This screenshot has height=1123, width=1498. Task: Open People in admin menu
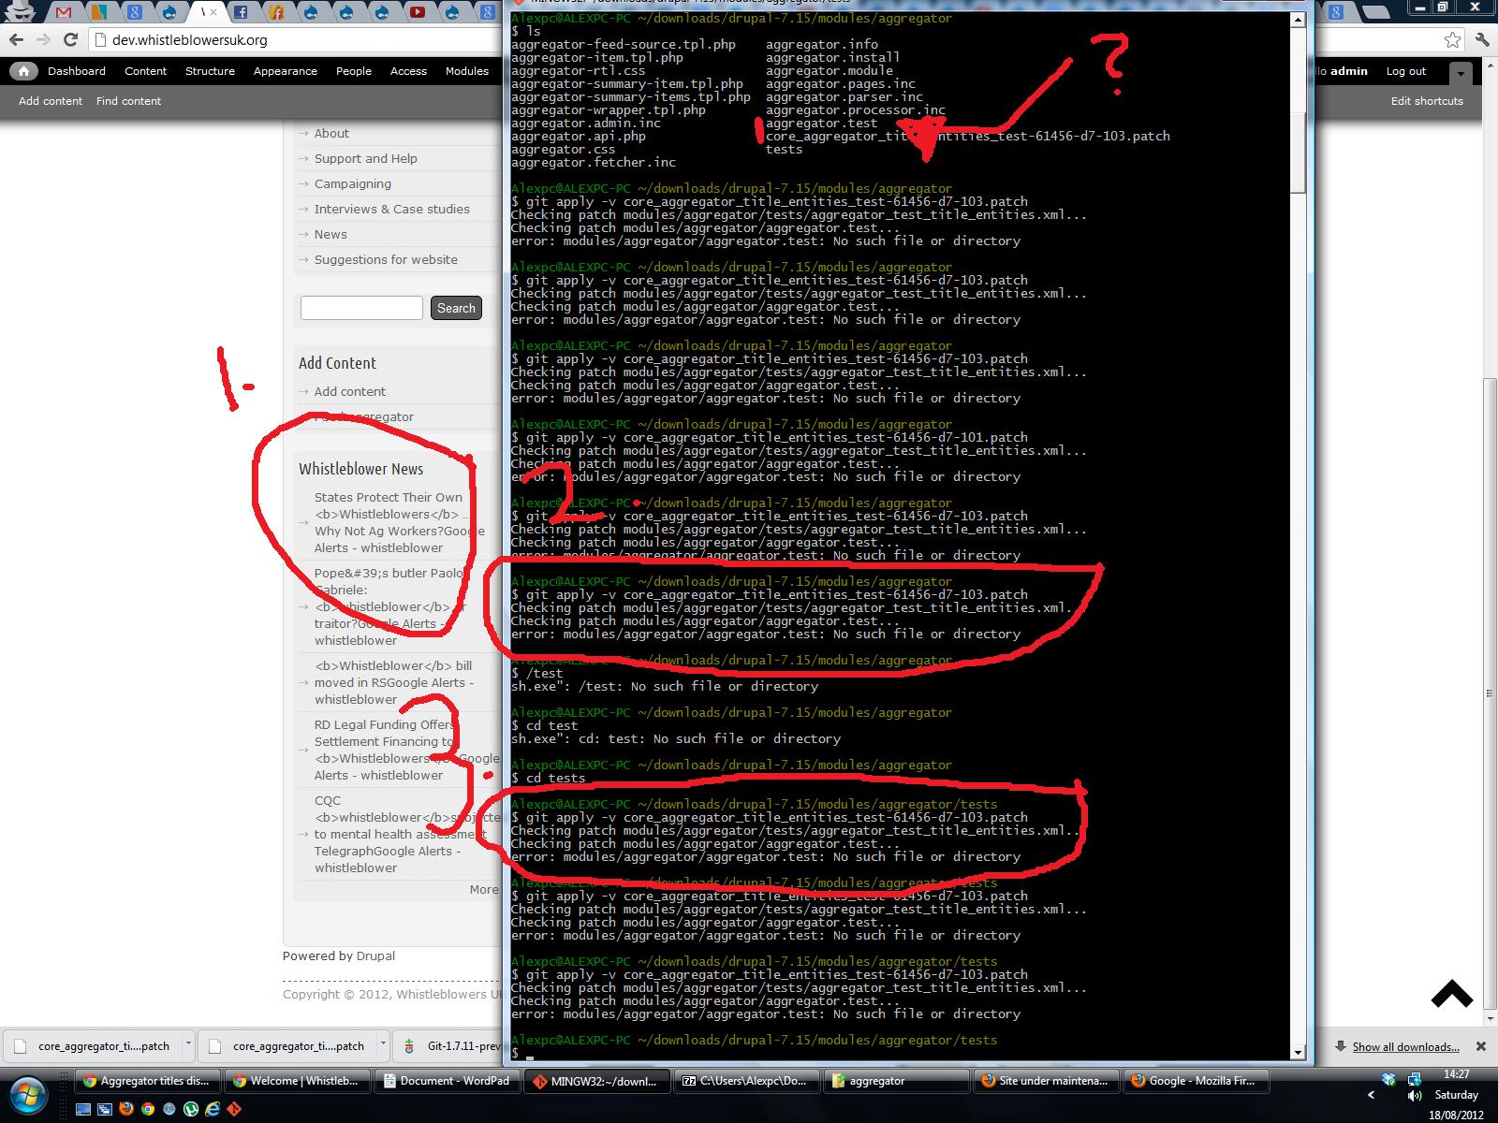pyautogui.click(x=354, y=71)
